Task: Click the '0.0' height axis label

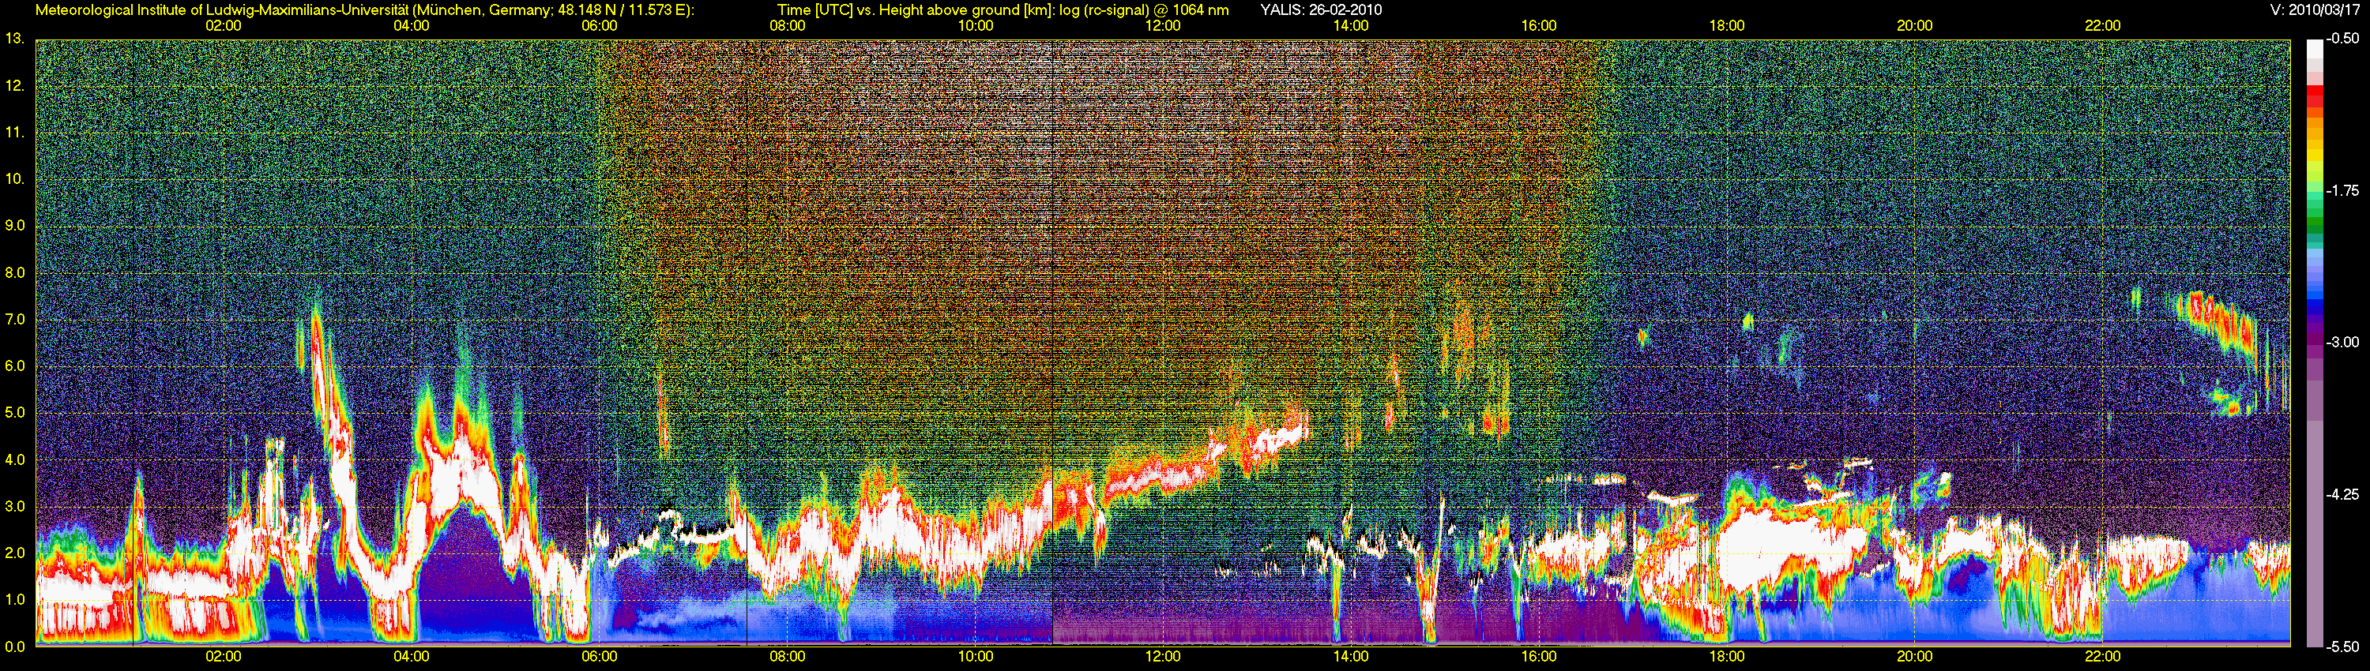Action: [13, 647]
